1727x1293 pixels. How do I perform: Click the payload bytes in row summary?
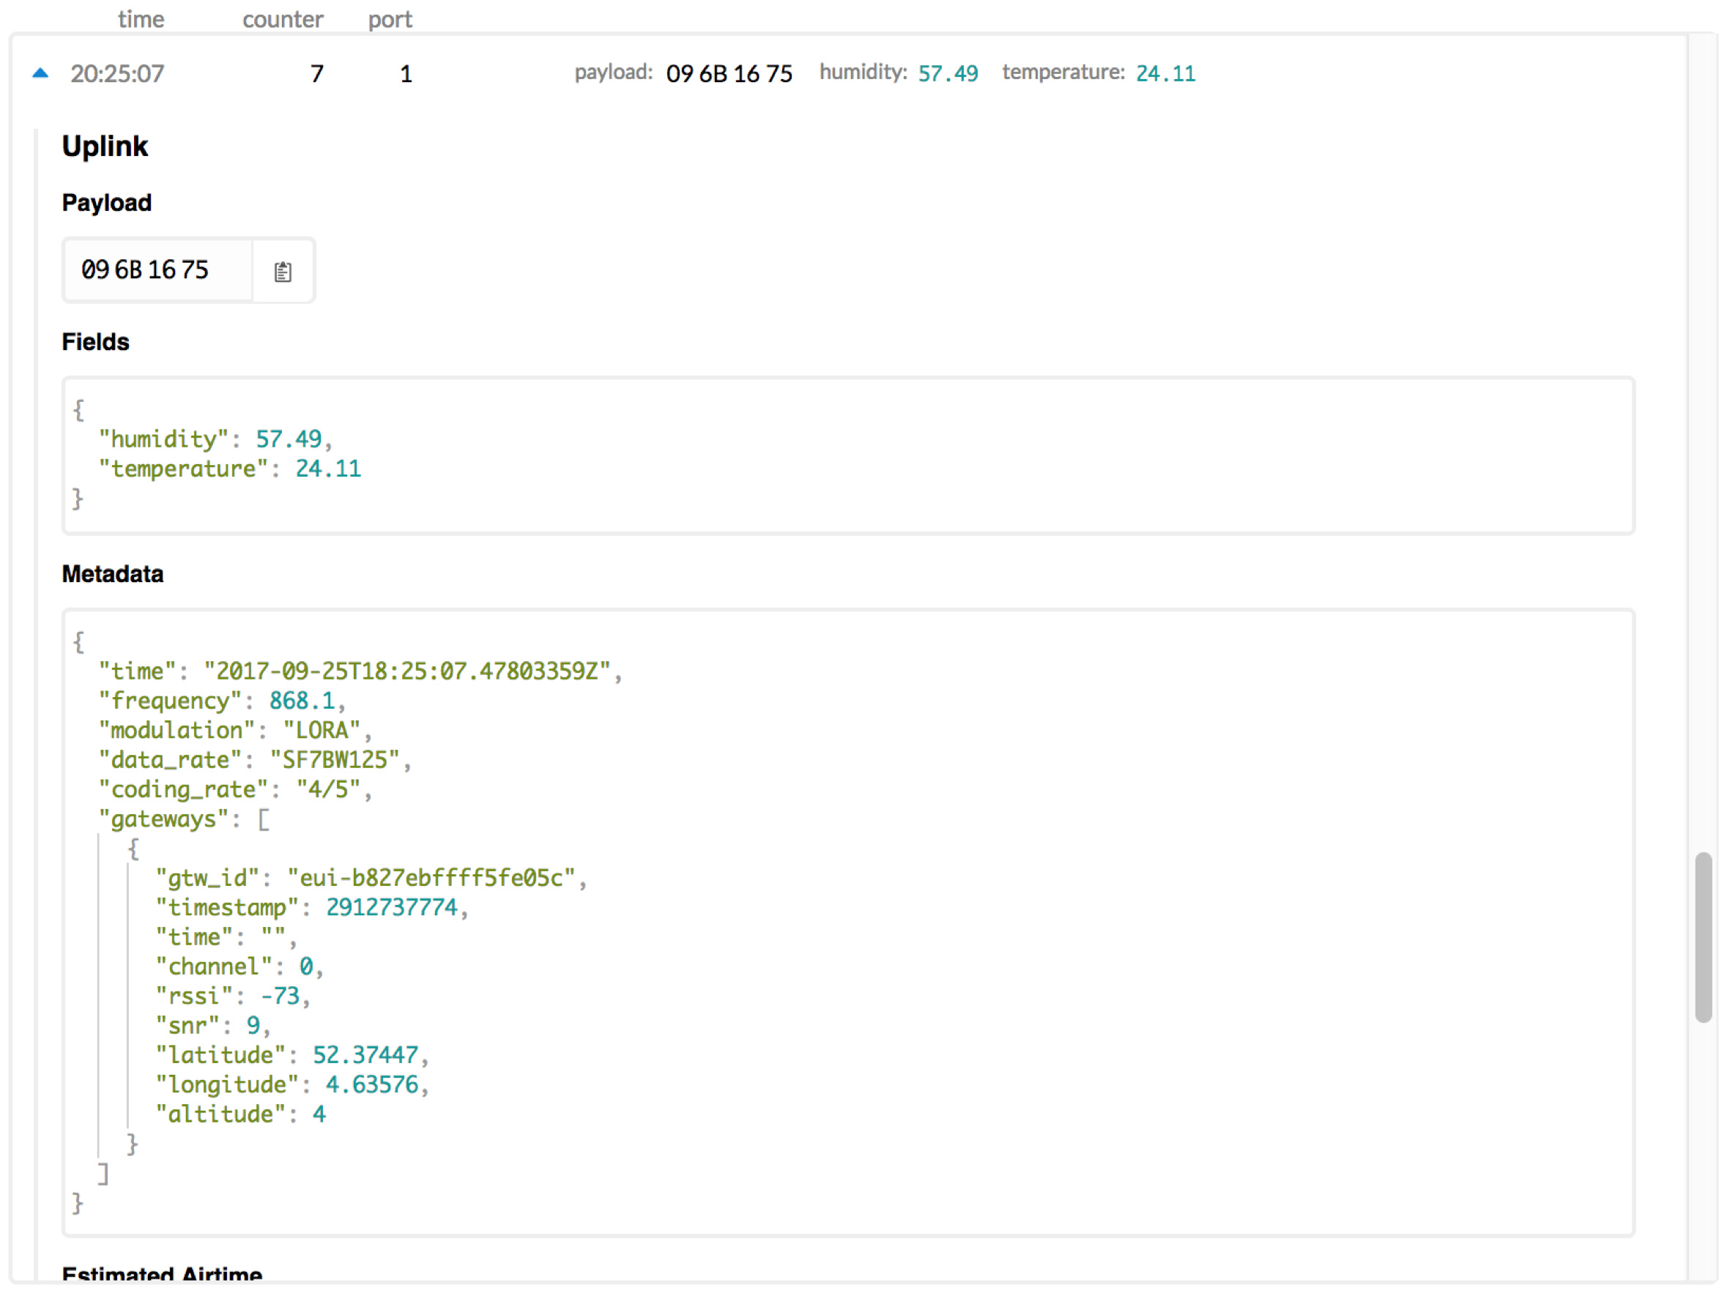(x=729, y=73)
